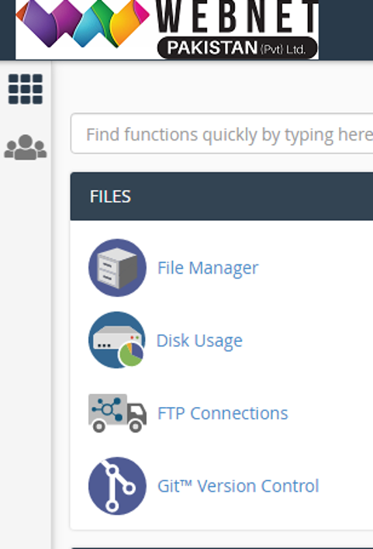Open the Disk Usage text link

(199, 340)
